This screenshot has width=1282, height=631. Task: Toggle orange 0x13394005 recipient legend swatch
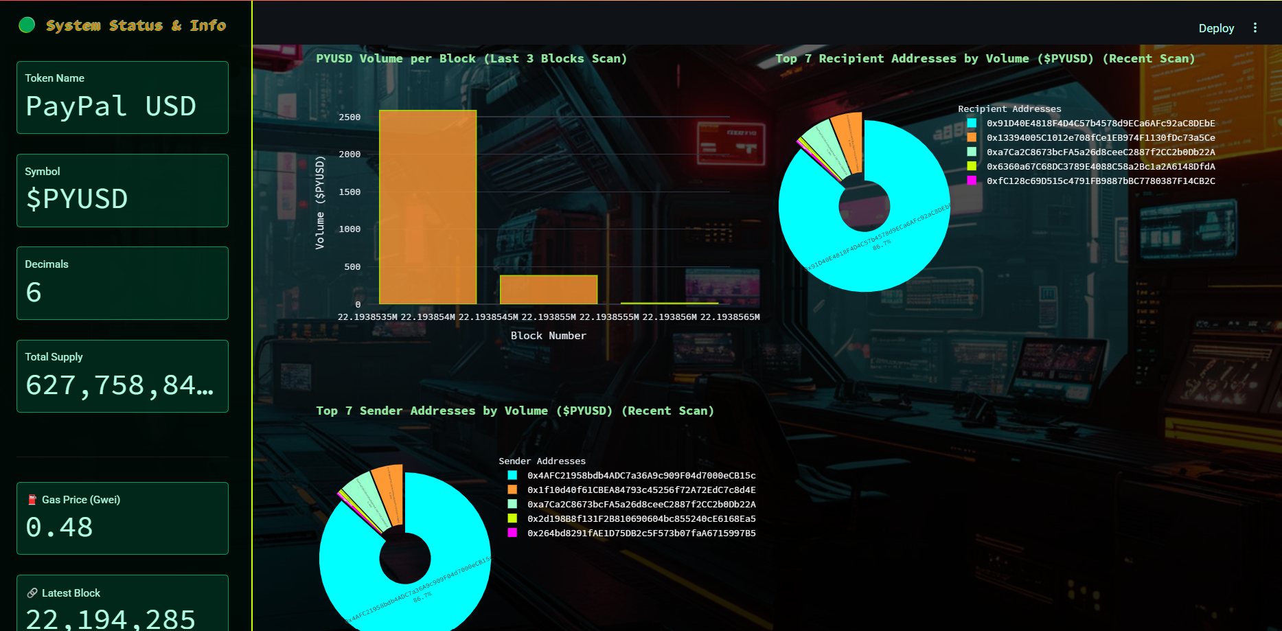(x=972, y=137)
